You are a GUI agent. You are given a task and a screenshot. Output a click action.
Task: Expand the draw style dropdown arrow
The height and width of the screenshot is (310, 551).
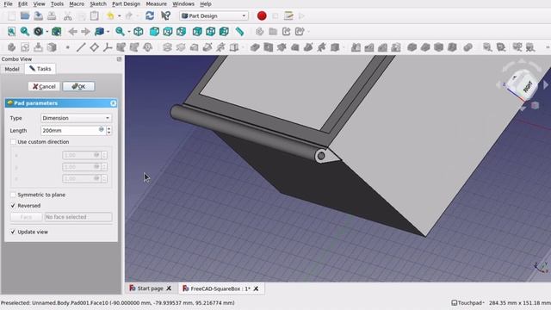pos(46,32)
